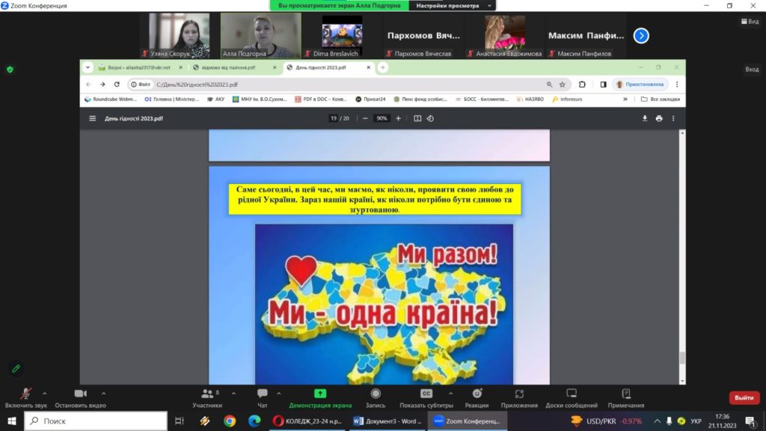The image size is (766, 431).
Task: Show next participants with blue arrow
Action: pos(641,36)
